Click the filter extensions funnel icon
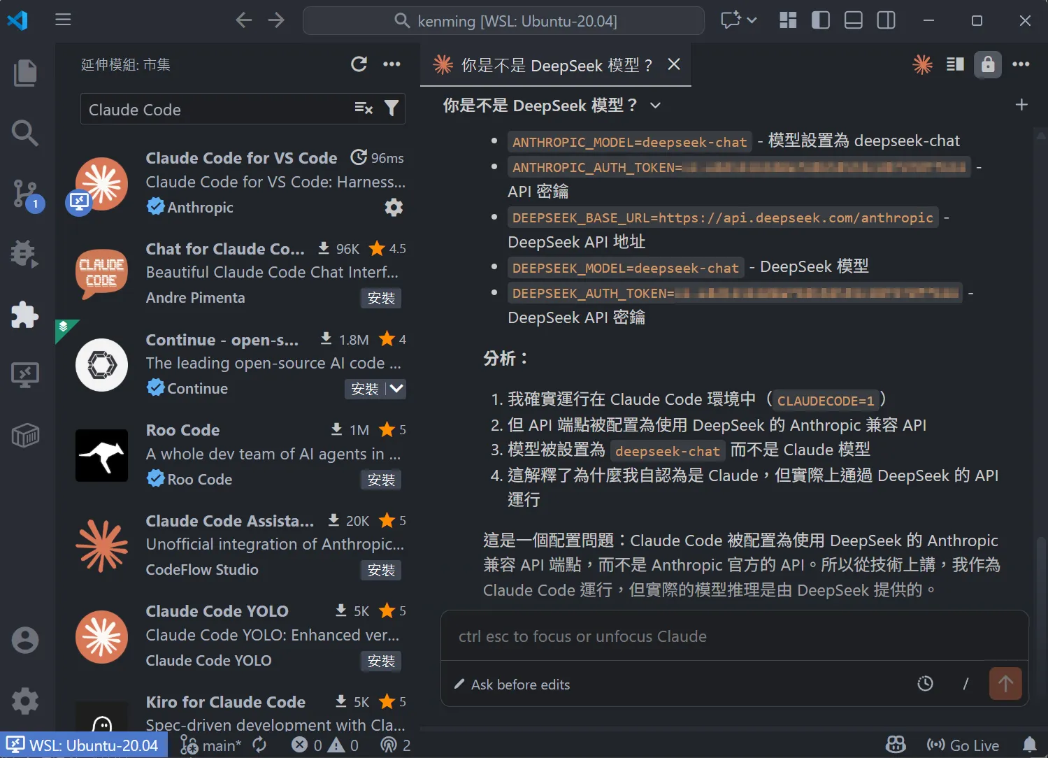The image size is (1048, 758). click(392, 108)
